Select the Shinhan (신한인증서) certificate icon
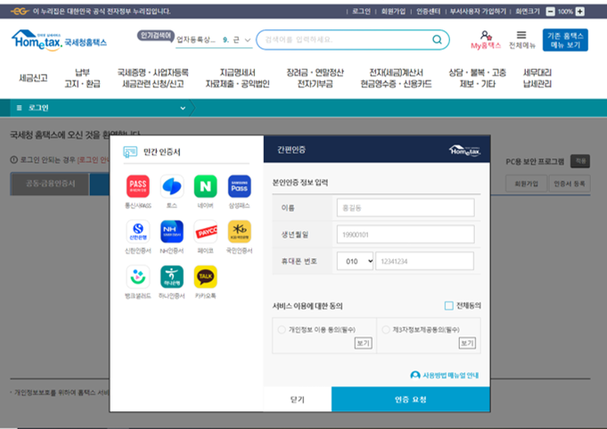 pyautogui.click(x=138, y=231)
